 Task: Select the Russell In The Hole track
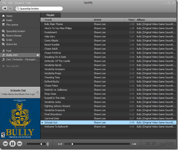pyautogui.click(x=109, y=98)
